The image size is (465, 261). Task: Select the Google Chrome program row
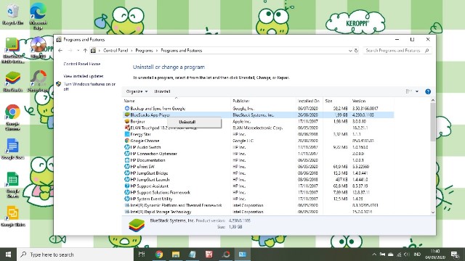click(259, 141)
